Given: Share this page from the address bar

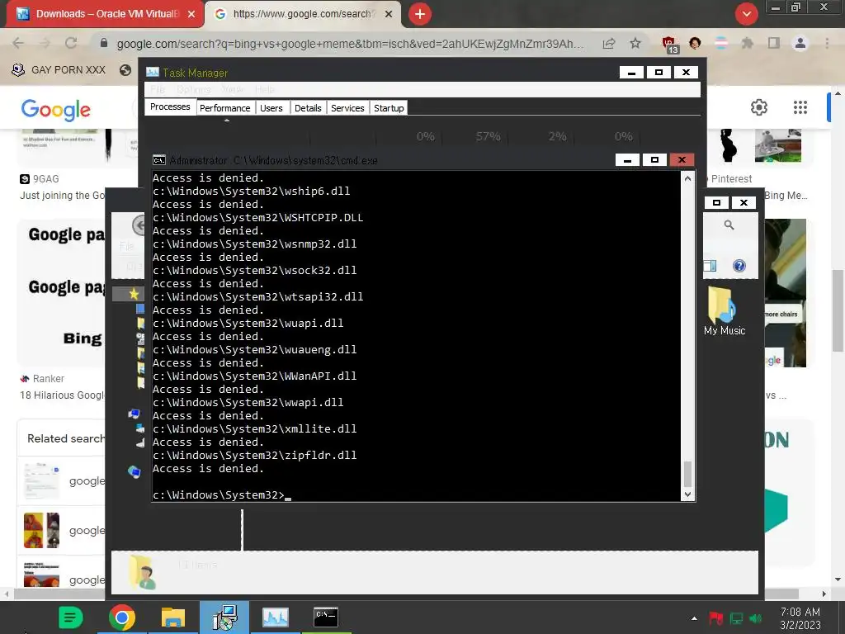Looking at the screenshot, I should click(x=609, y=43).
